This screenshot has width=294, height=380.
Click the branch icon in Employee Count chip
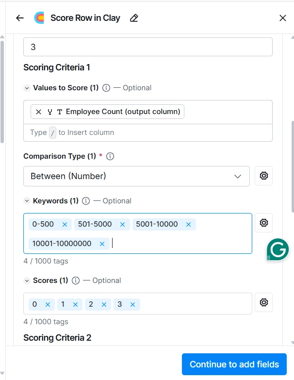pos(50,112)
